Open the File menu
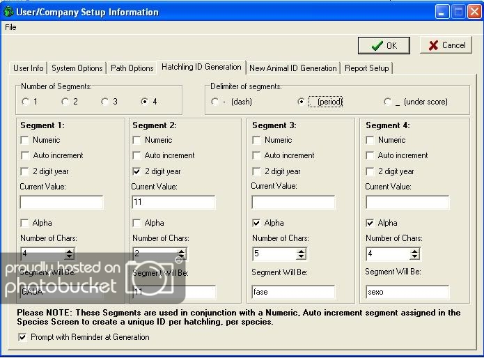The image size is (484, 358). point(10,27)
